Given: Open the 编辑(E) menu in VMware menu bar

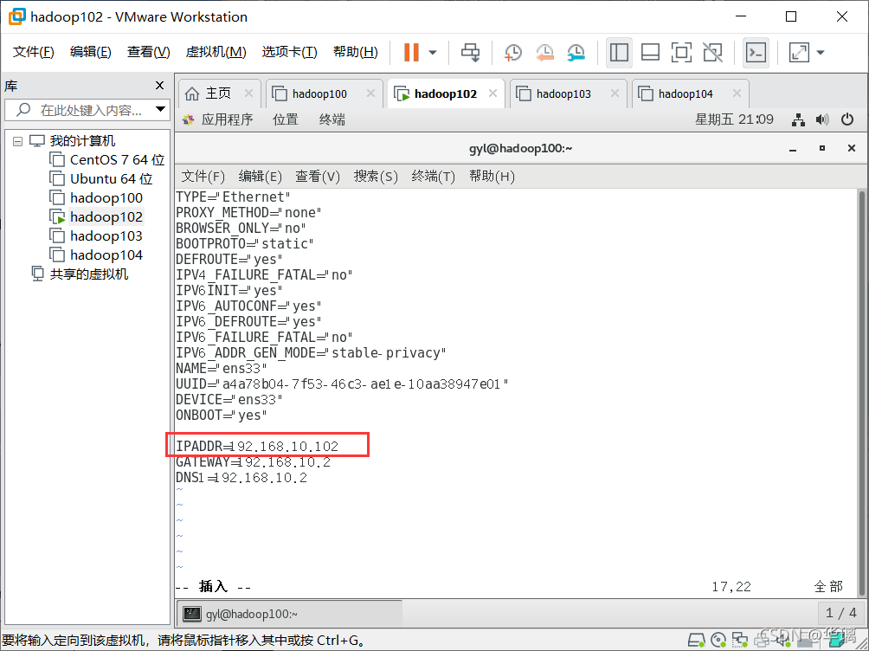Looking at the screenshot, I should 90,52.
